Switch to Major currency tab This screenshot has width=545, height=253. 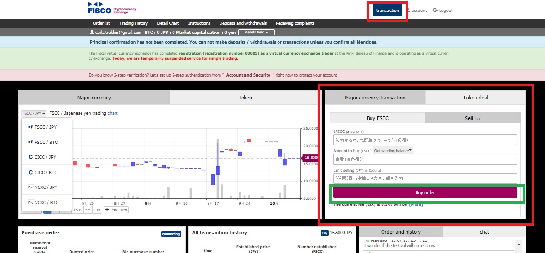(94, 98)
